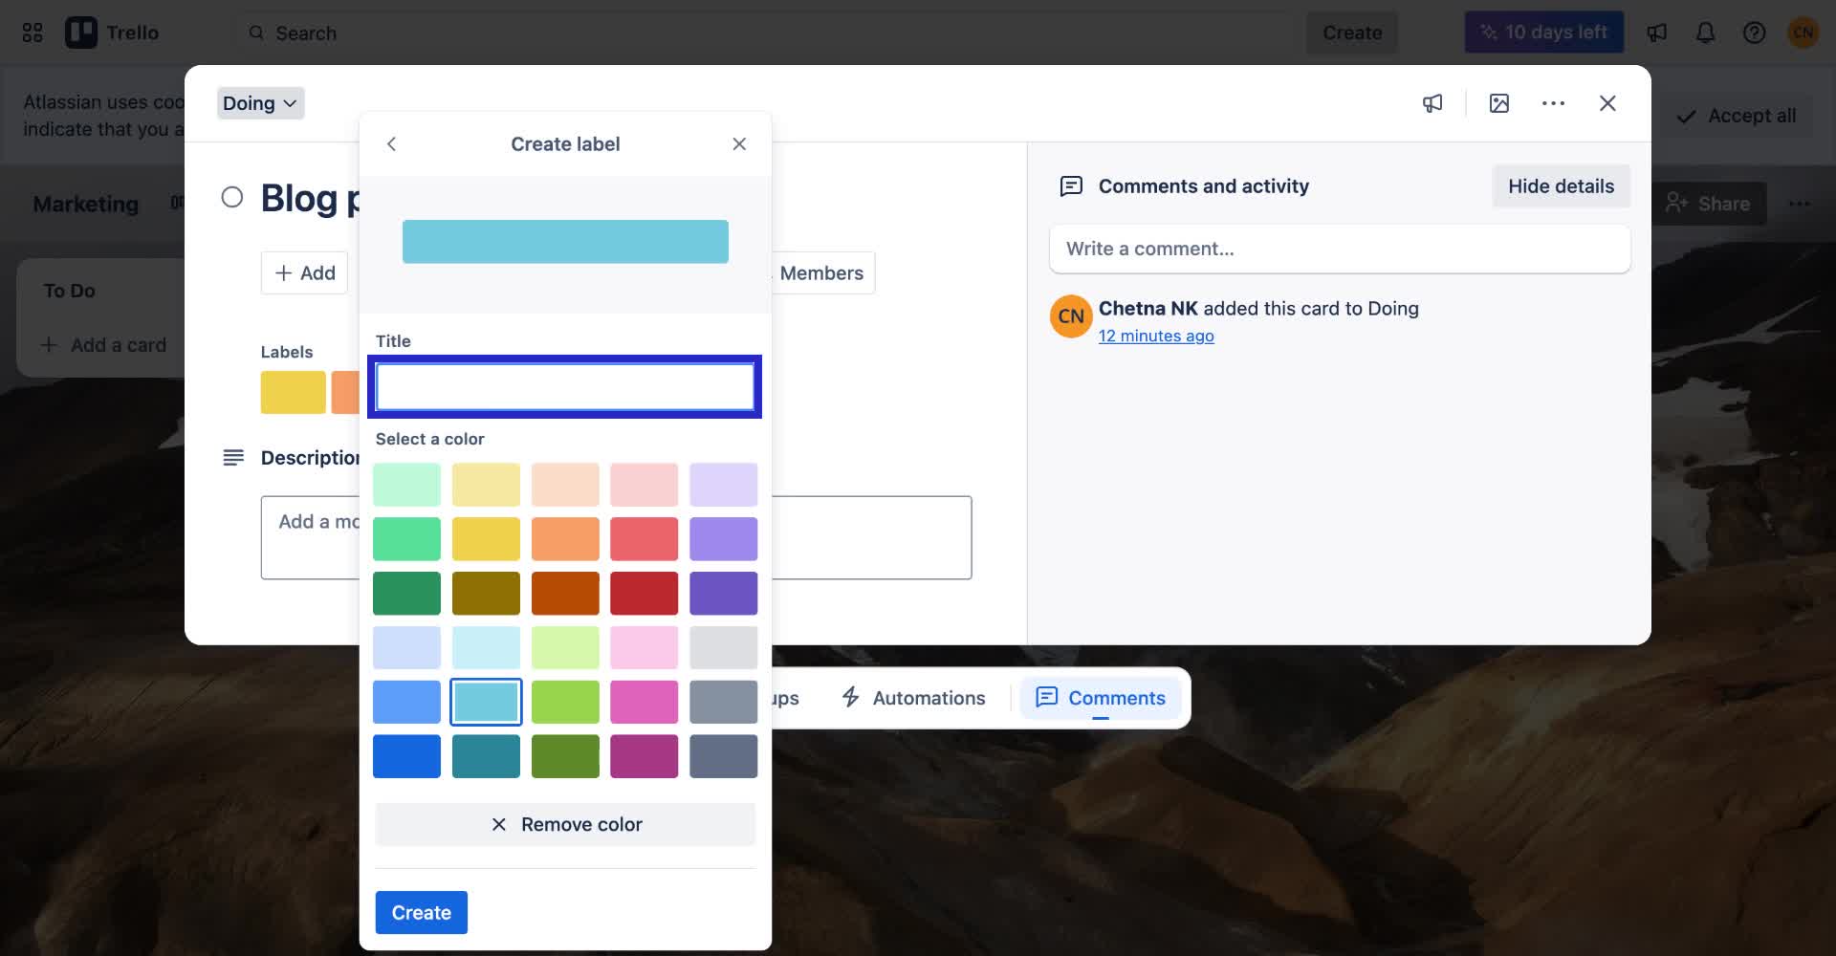Image resolution: width=1836 pixels, height=956 pixels.
Task: Open the Doing list dropdown
Action: pyautogui.click(x=259, y=103)
